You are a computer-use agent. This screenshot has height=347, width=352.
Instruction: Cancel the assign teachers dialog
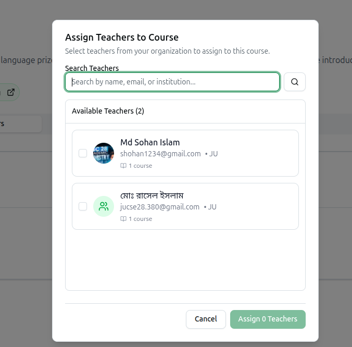pos(206,319)
